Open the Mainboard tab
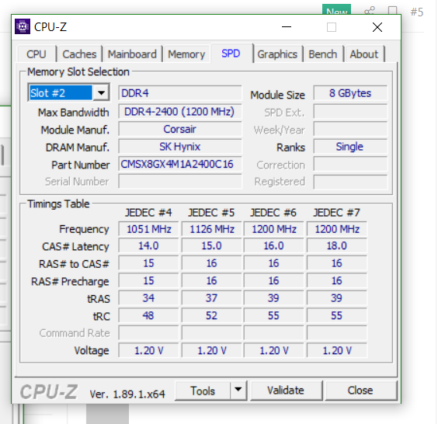 click(x=132, y=54)
